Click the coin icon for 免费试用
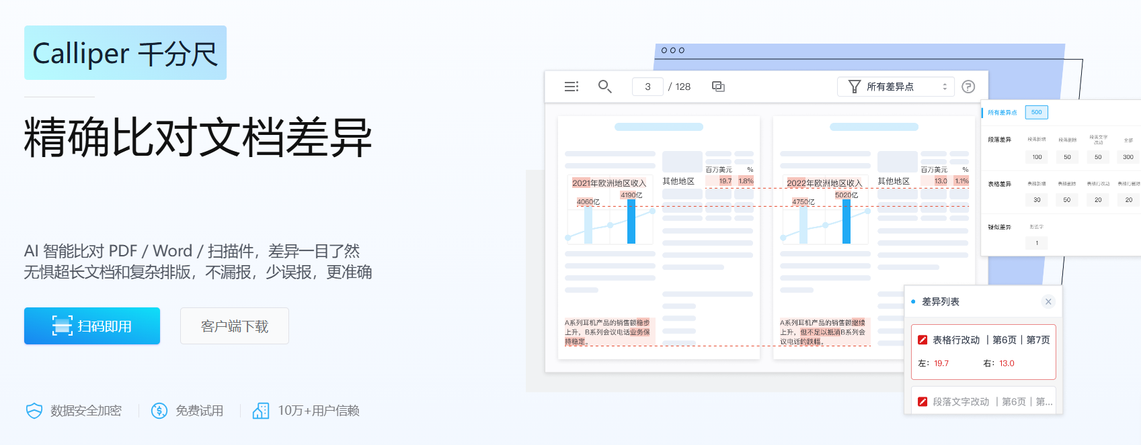The height and width of the screenshot is (445, 1141). [x=159, y=411]
